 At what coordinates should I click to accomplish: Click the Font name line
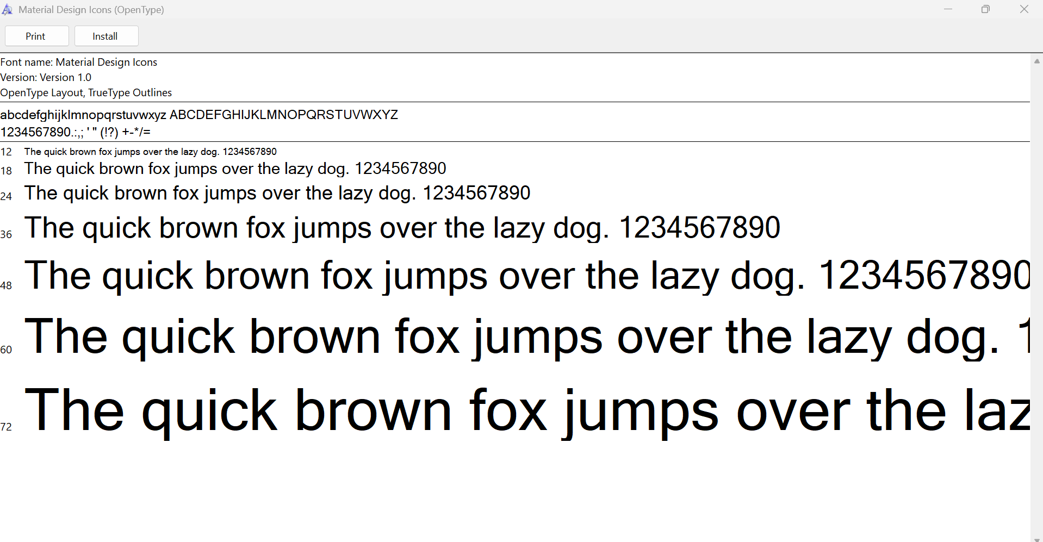point(79,63)
